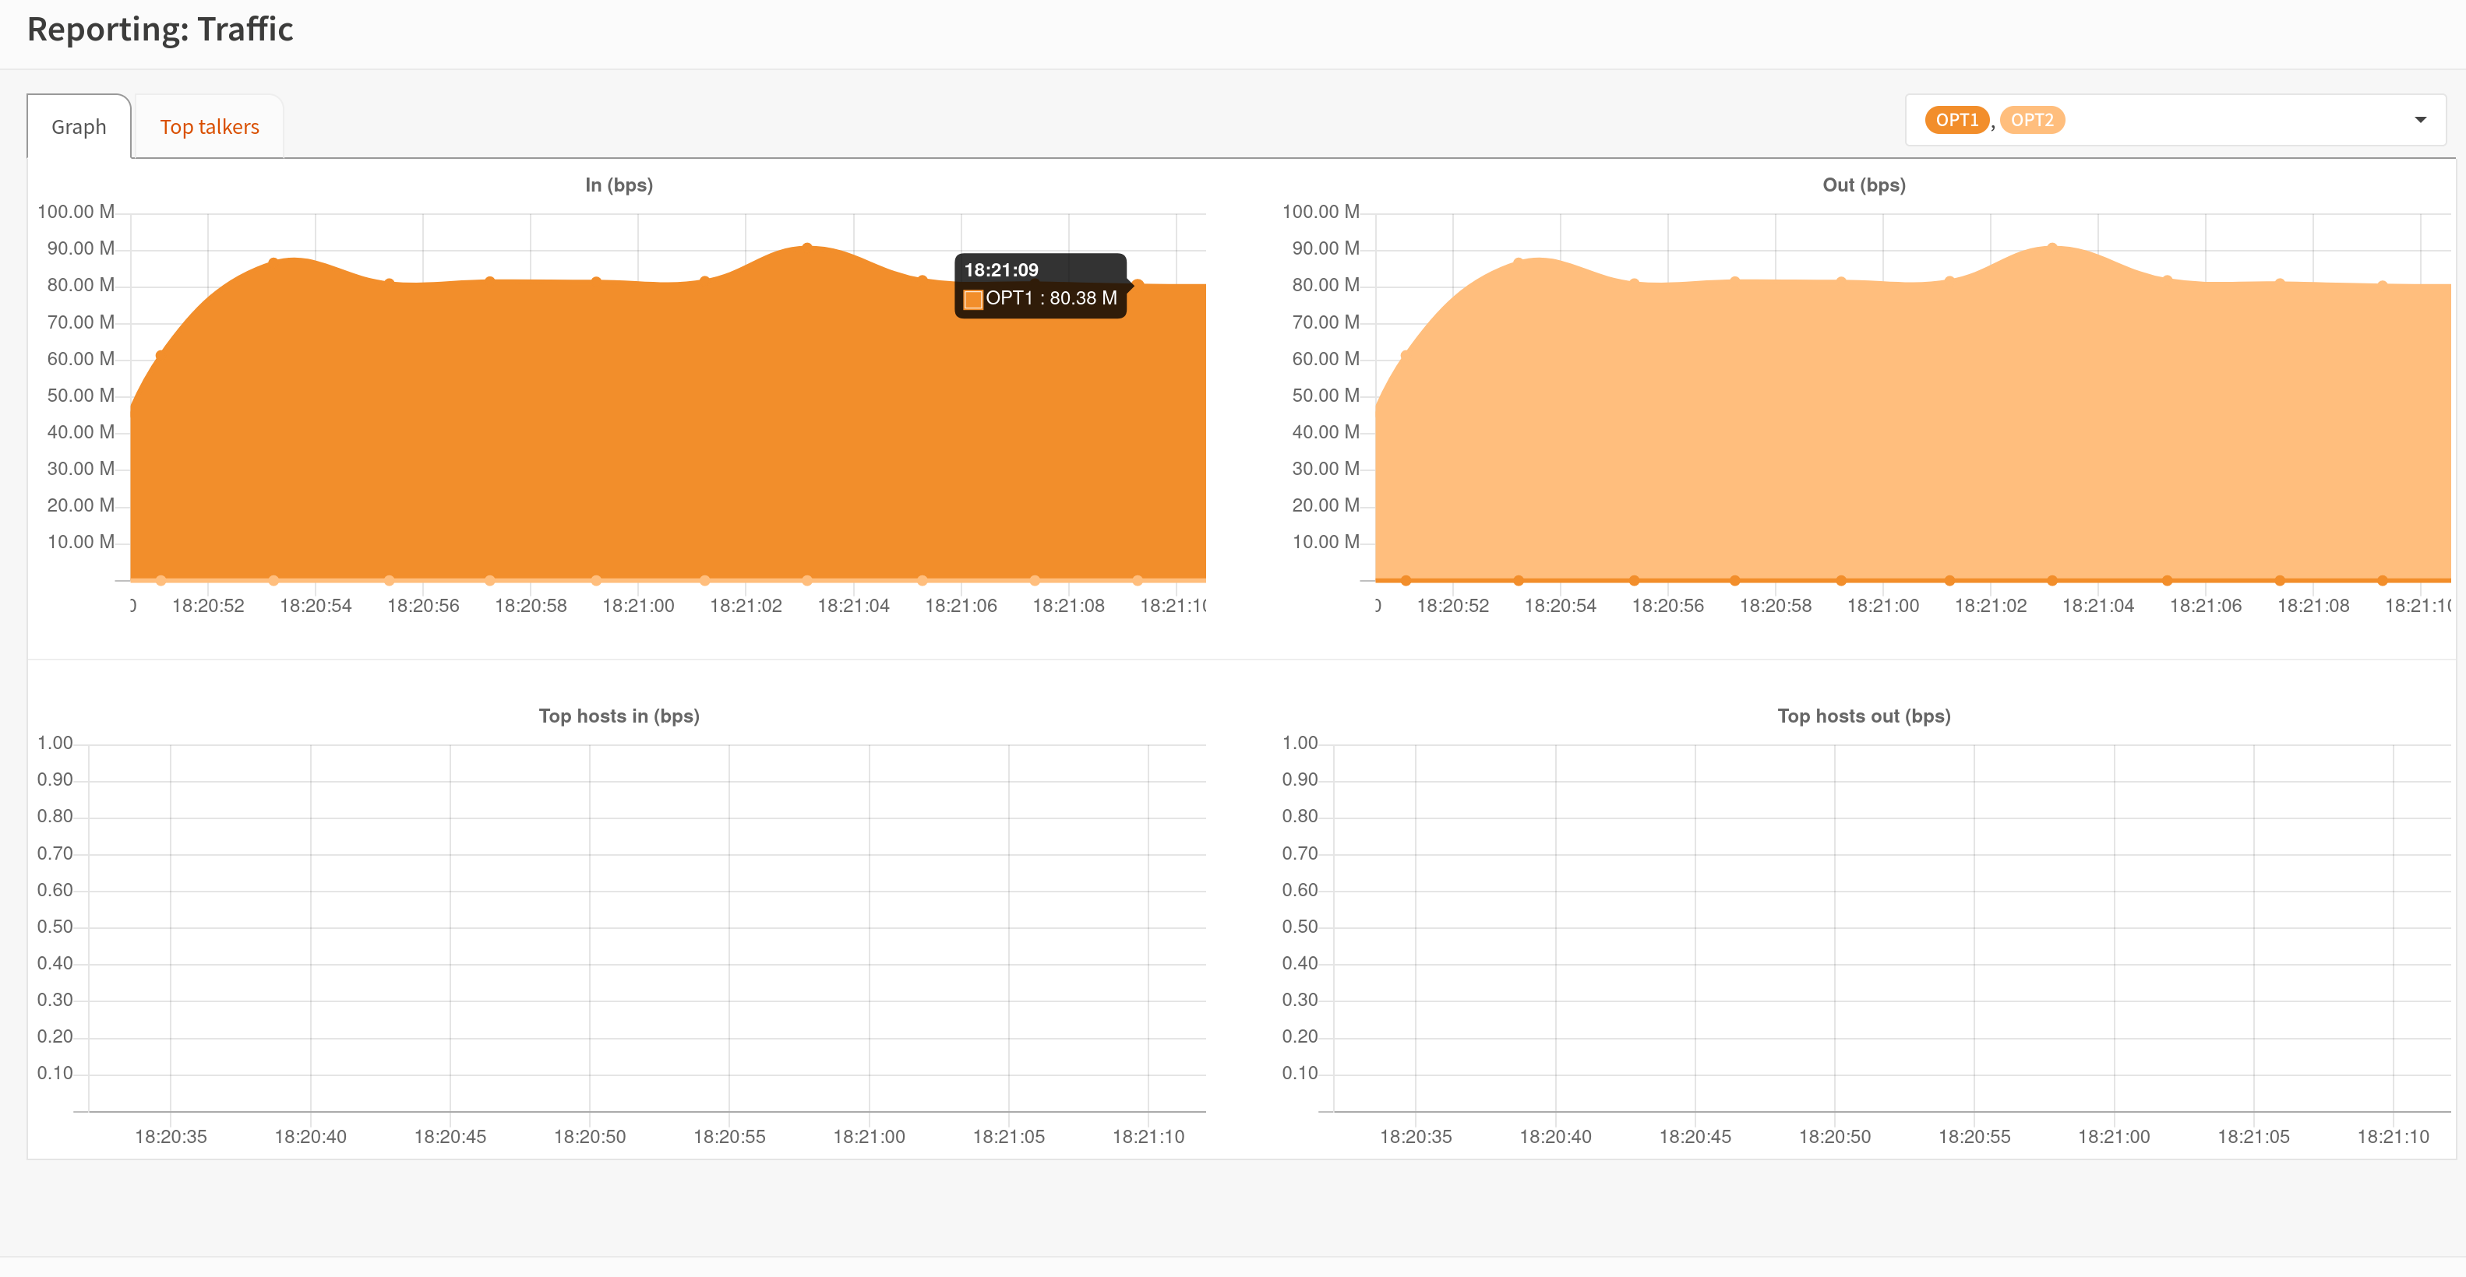Click the In chart peak data point near 18:21:03

807,247
